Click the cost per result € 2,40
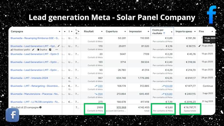This screenshot has width=224, height=126. (x=169, y=62)
